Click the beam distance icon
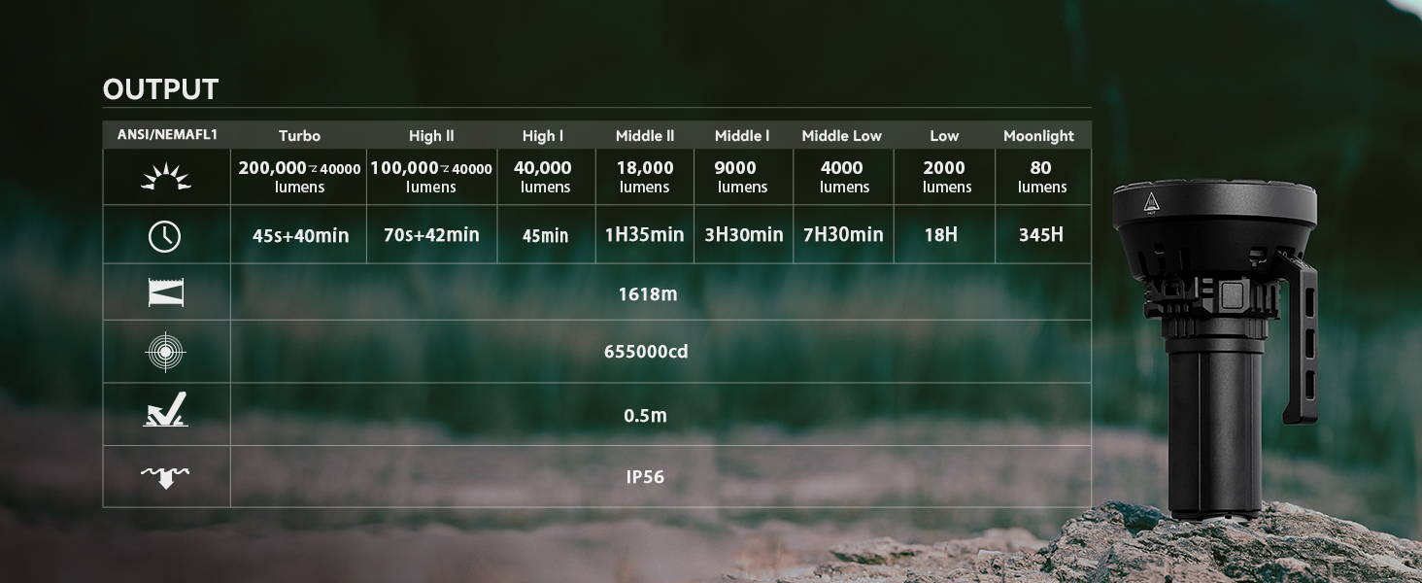The image size is (1422, 583). 165,292
